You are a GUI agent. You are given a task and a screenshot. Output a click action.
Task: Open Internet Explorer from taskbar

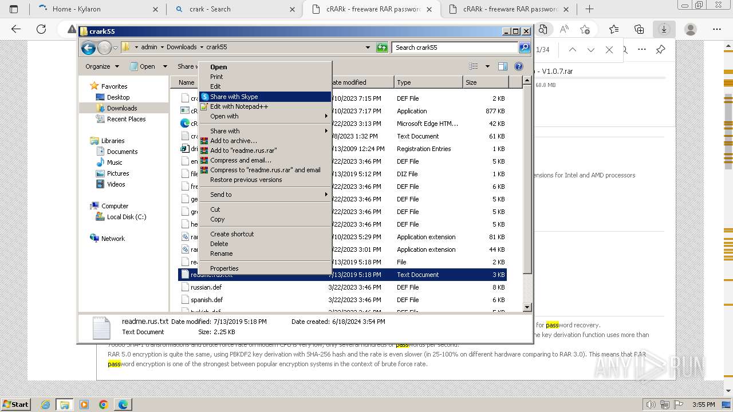point(46,405)
